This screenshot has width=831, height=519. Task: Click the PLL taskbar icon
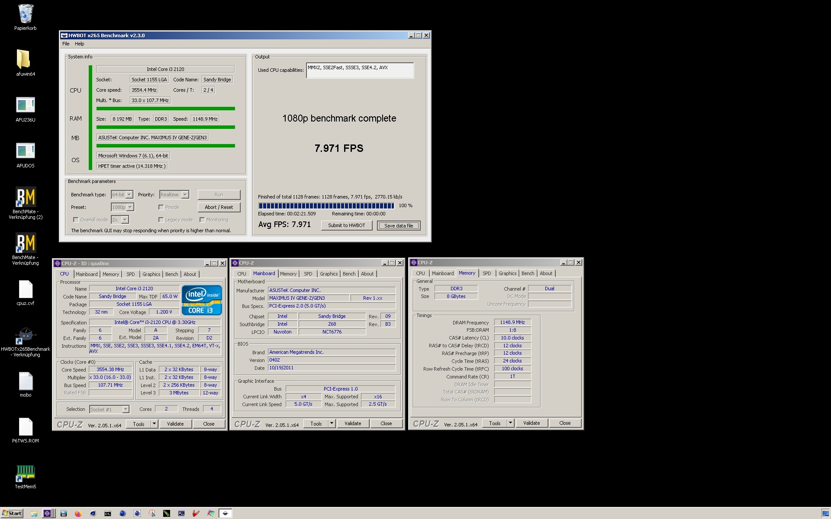pyautogui.click(x=181, y=513)
